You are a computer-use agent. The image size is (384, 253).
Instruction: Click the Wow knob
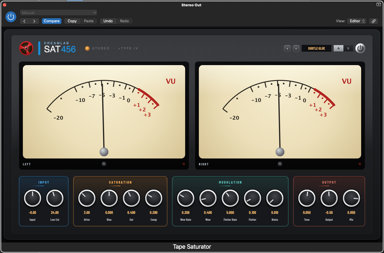pos(208,198)
